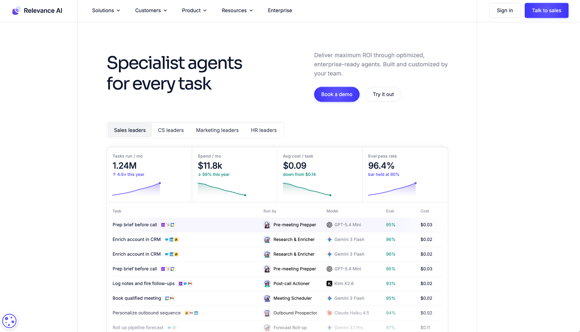The width and height of the screenshot is (580, 332).
Task: Show the HR leaders tab
Action: point(264,130)
